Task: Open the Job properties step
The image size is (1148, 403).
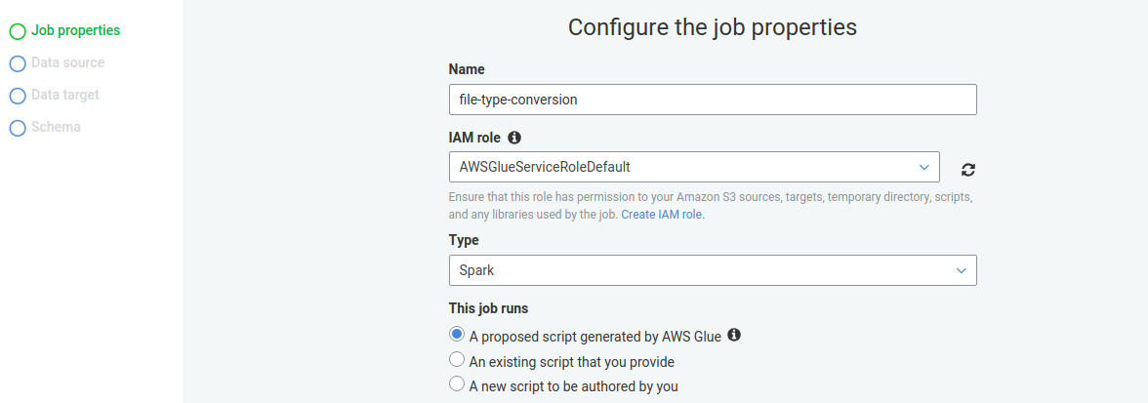Action: click(x=75, y=30)
